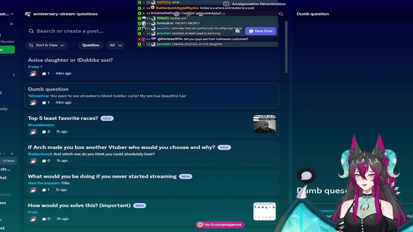Click author name Rubberband
This screenshot has width=413, height=232.
click(40, 154)
